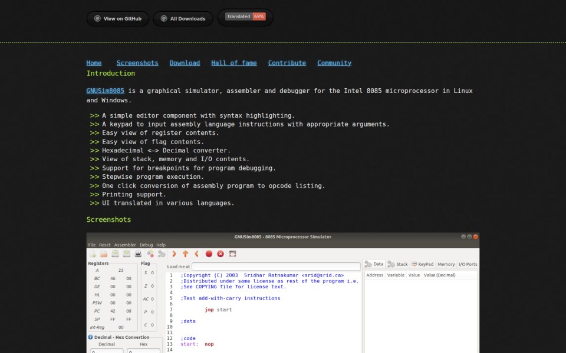This screenshot has width=566, height=353.
Task: Click the Print icon in simulator toolbar
Action: (x=138, y=254)
